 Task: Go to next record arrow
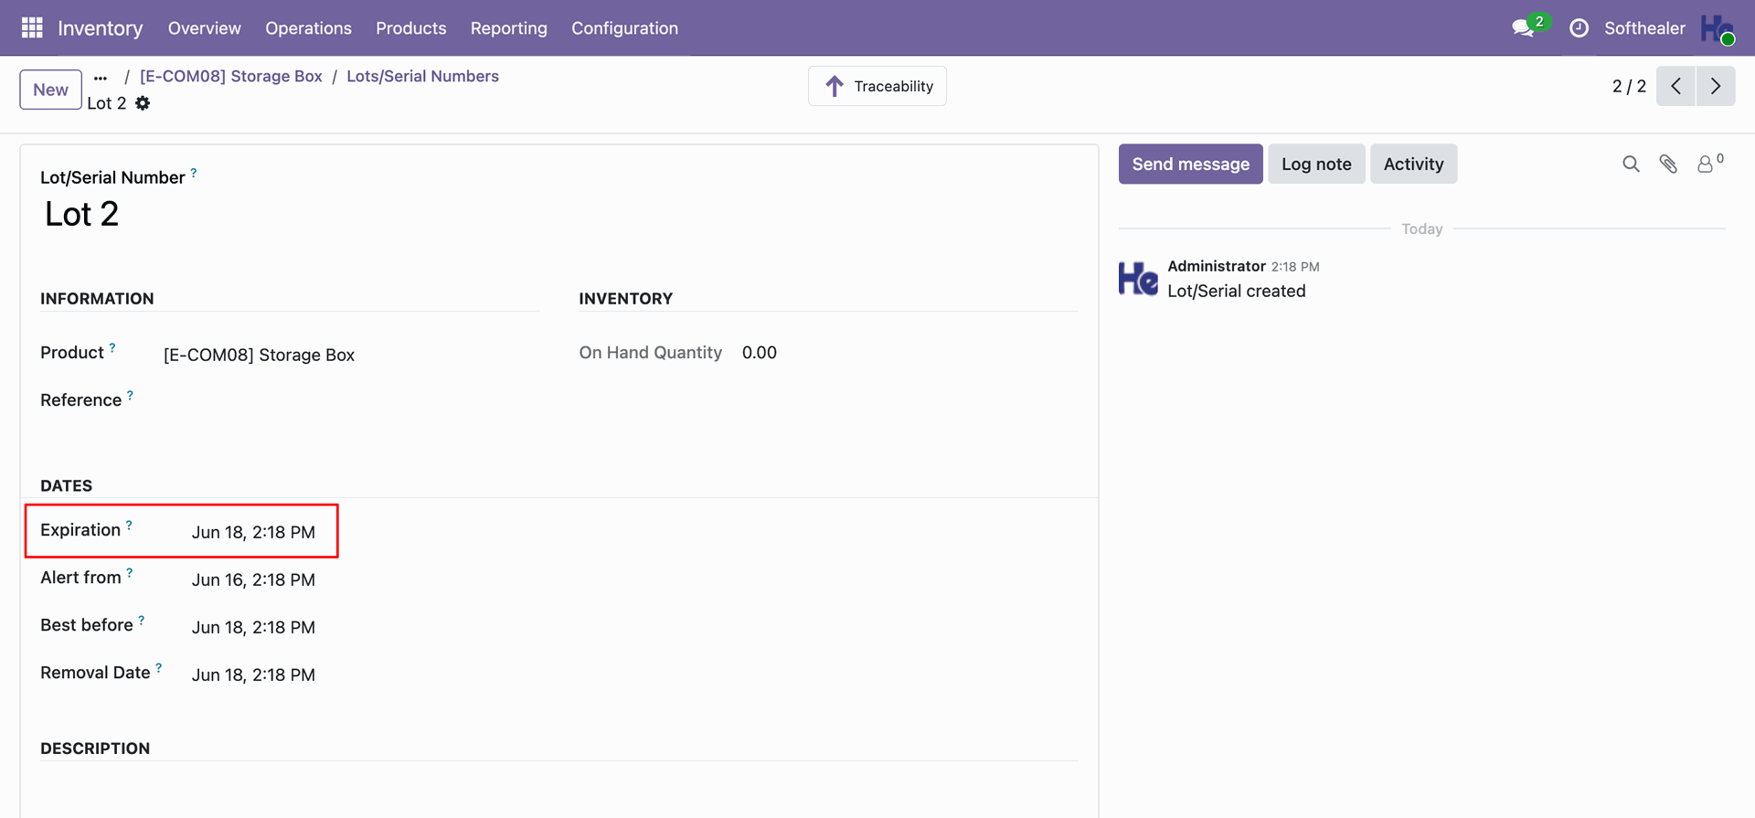[x=1716, y=86]
